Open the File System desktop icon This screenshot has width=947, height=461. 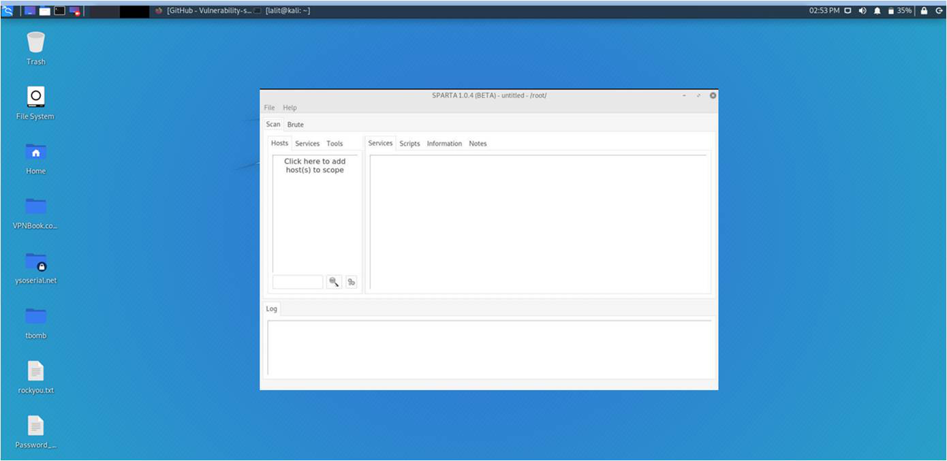tap(35, 104)
